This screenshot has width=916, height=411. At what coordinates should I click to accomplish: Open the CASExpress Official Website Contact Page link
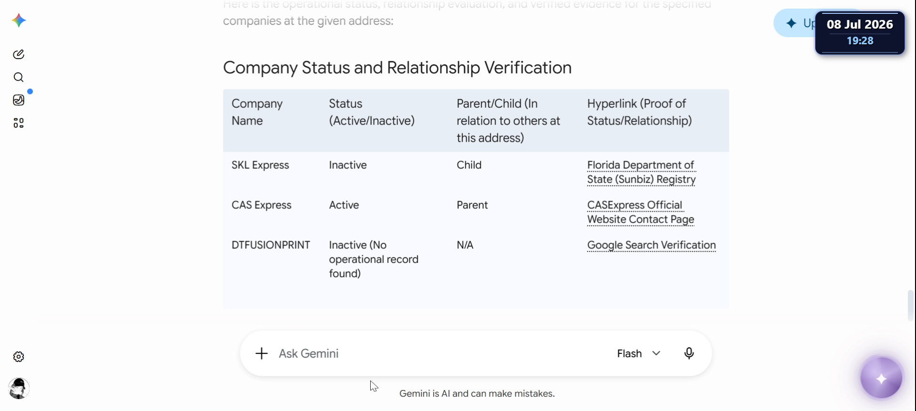coord(641,212)
